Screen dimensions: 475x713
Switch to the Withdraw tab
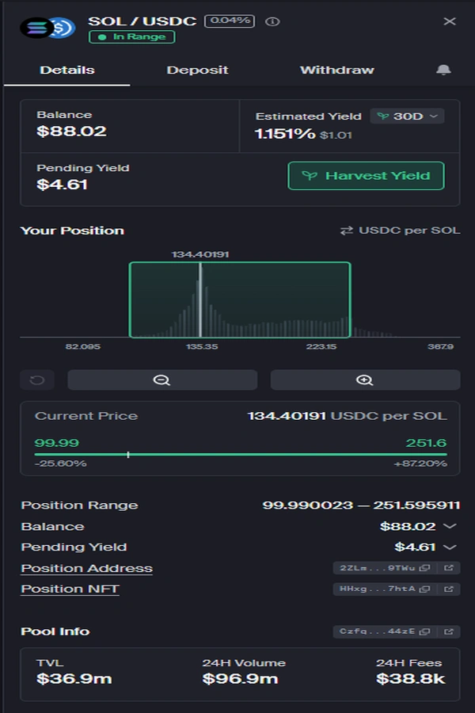(x=336, y=70)
